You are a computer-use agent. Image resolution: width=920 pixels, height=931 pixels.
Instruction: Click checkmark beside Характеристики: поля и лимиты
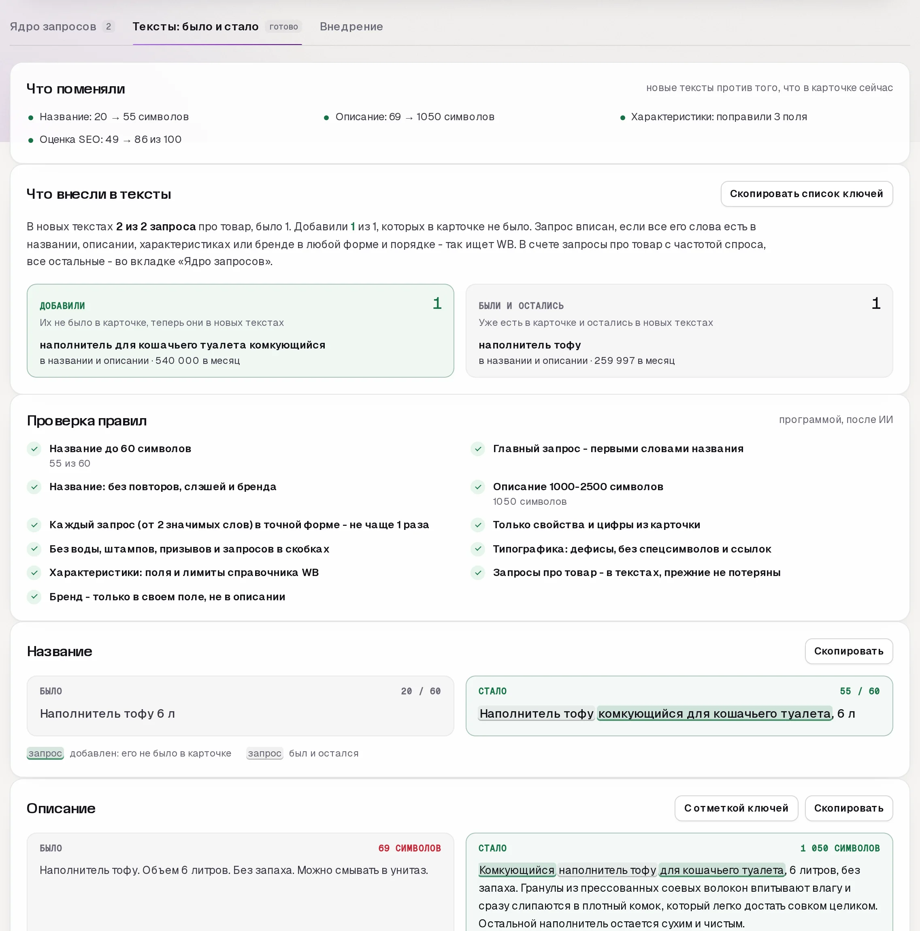[x=34, y=572]
